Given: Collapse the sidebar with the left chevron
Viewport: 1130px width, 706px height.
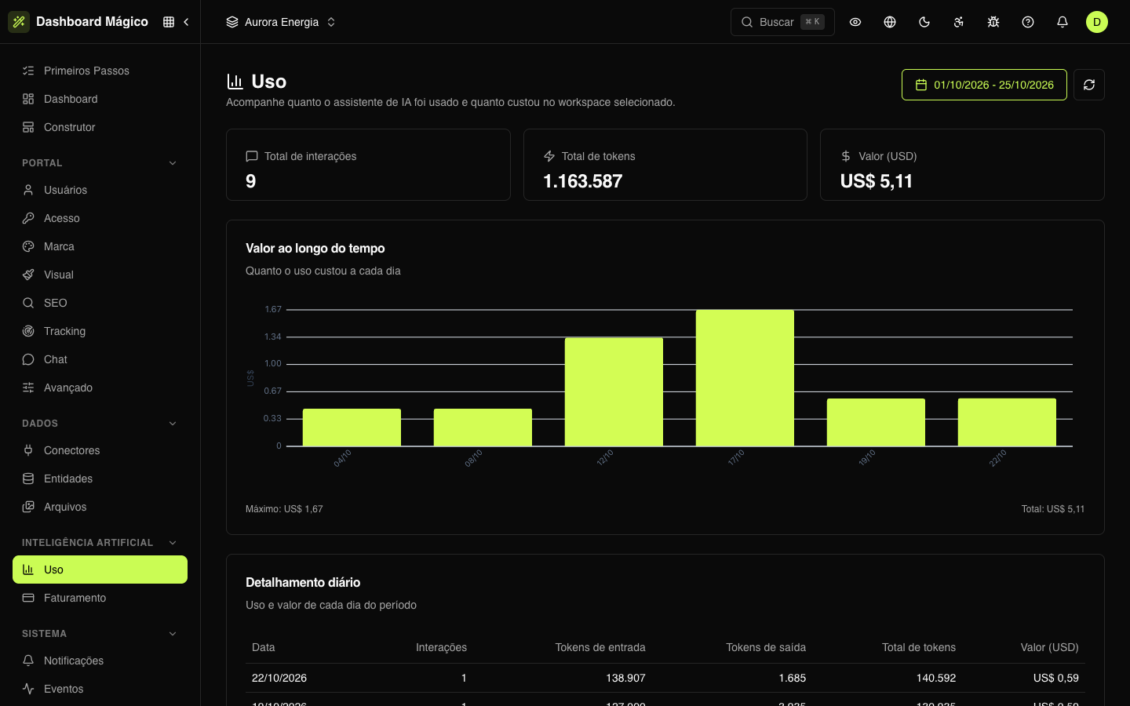Looking at the screenshot, I should [x=186, y=22].
